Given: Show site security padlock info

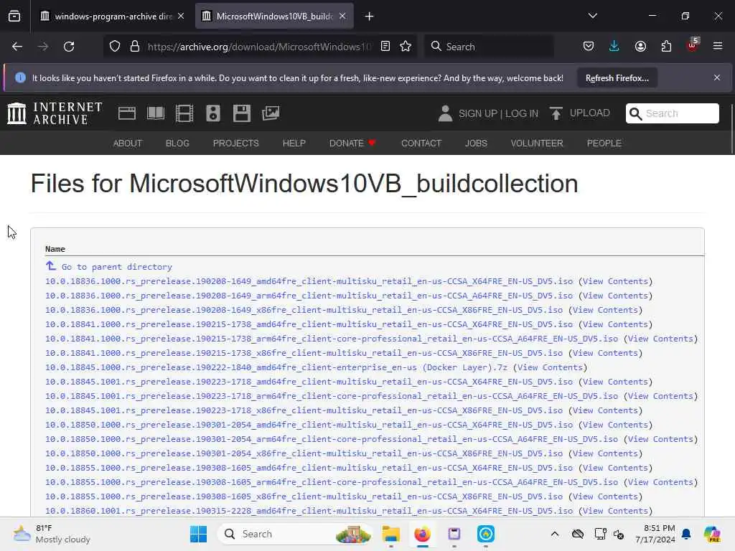Looking at the screenshot, I should pyautogui.click(x=135, y=47).
